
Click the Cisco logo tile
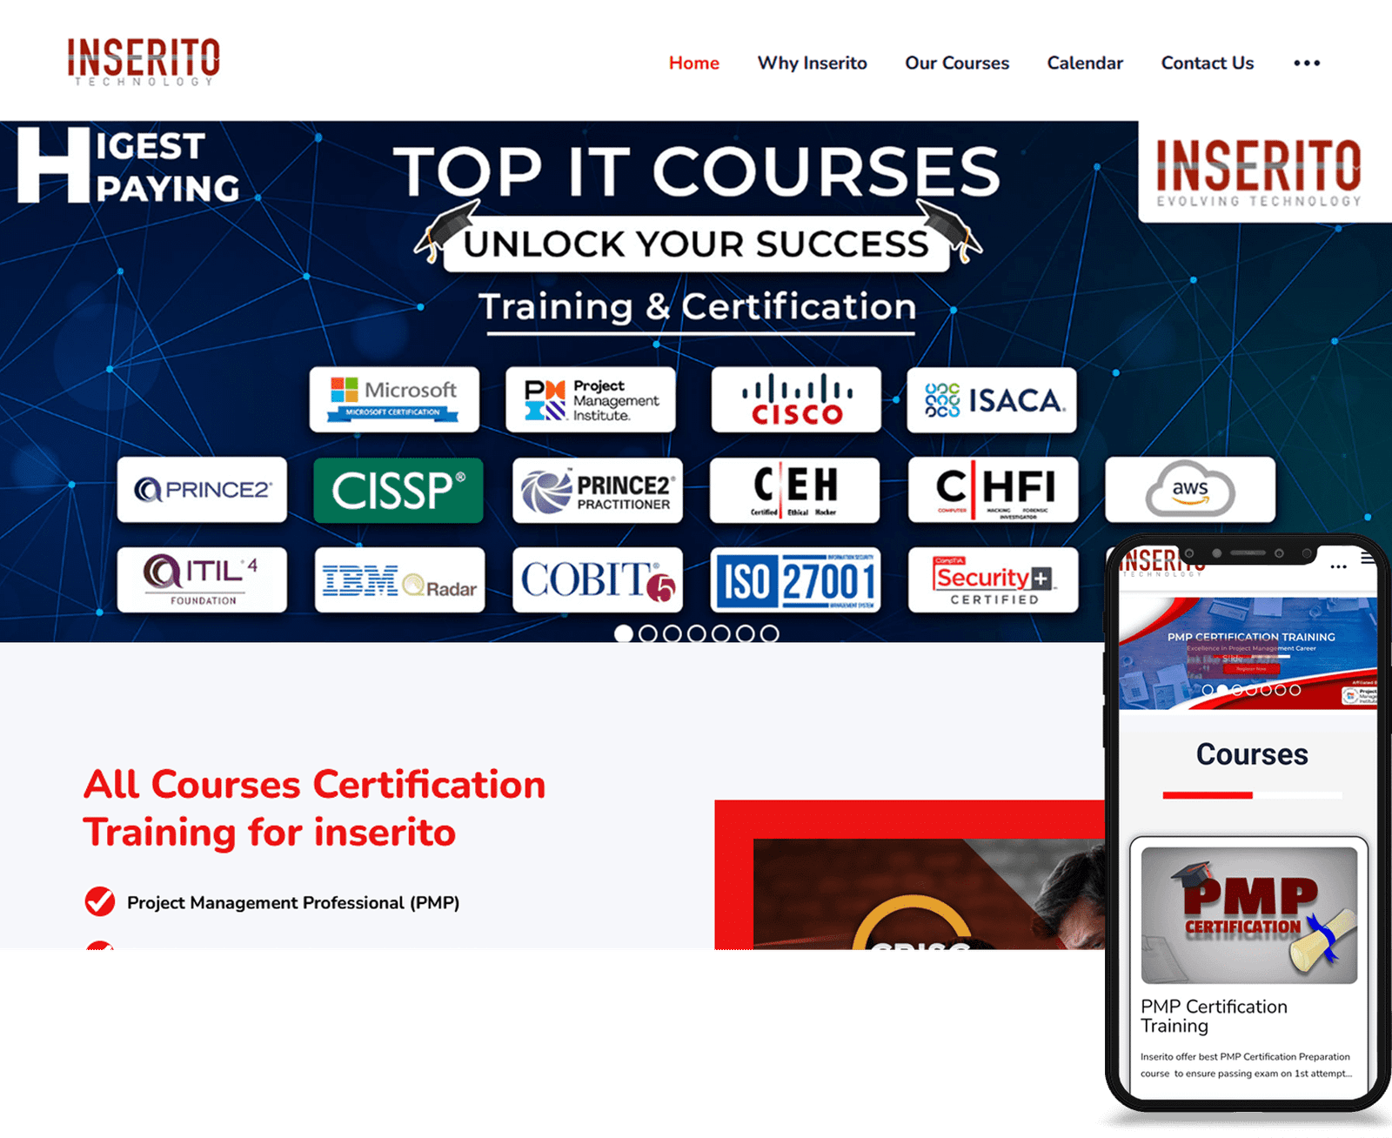pos(796,399)
